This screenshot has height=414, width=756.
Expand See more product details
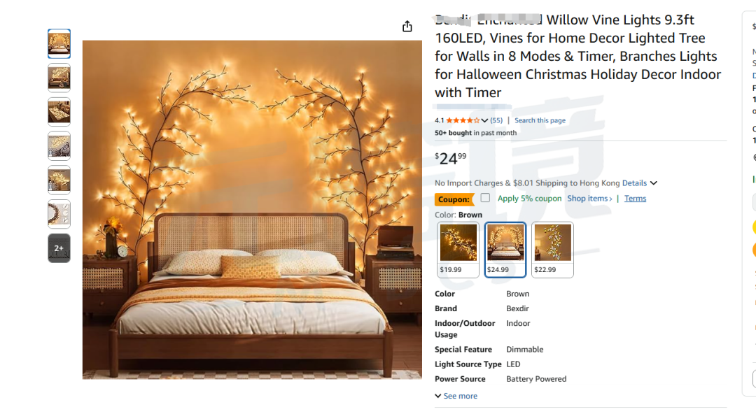pyautogui.click(x=456, y=396)
